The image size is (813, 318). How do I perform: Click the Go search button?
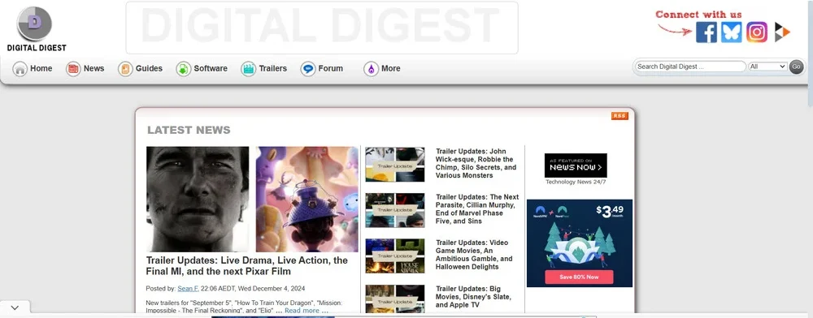(796, 67)
